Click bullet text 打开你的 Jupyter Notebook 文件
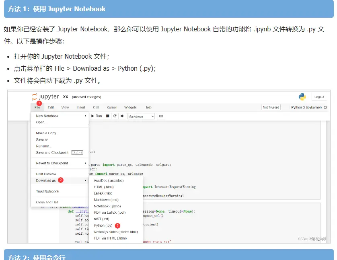 pyautogui.click(x=62, y=56)
